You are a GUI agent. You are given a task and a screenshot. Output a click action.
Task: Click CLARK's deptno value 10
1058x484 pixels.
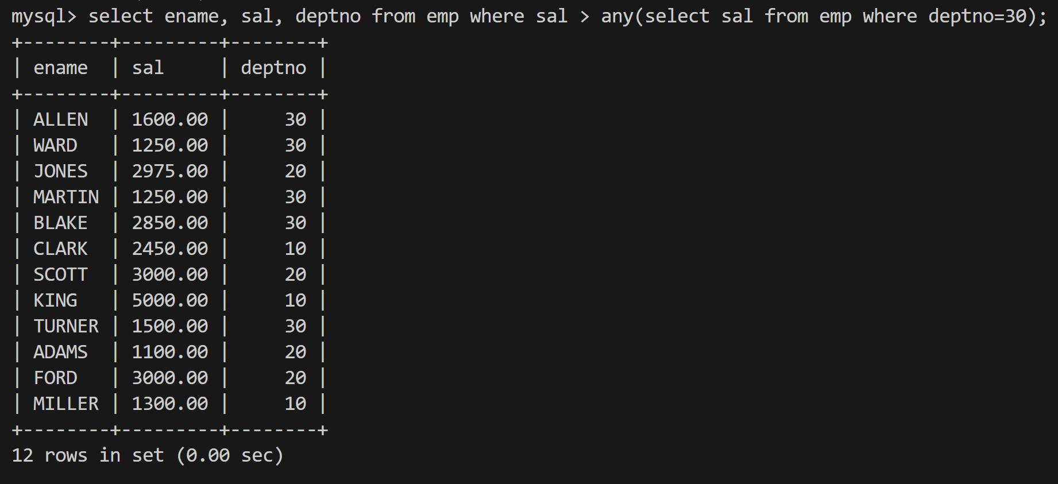click(295, 249)
